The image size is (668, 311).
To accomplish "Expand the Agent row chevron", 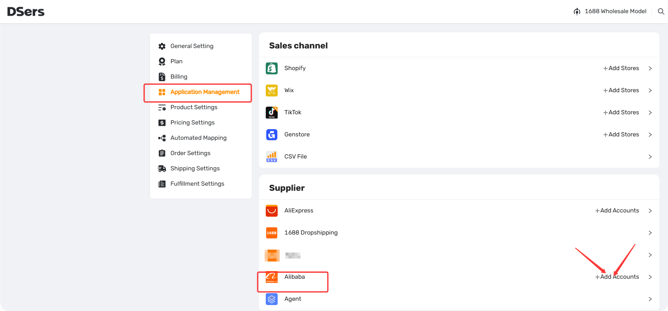I will 650,299.
